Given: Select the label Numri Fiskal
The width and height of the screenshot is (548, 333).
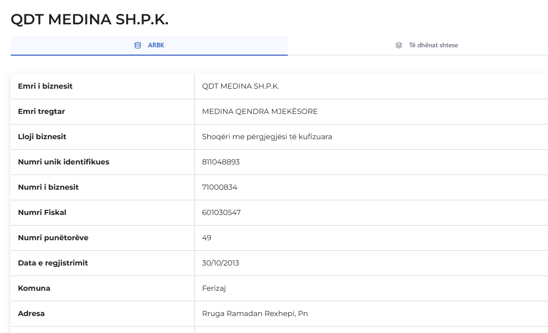Looking at the screenshot, I should [42, 212].
